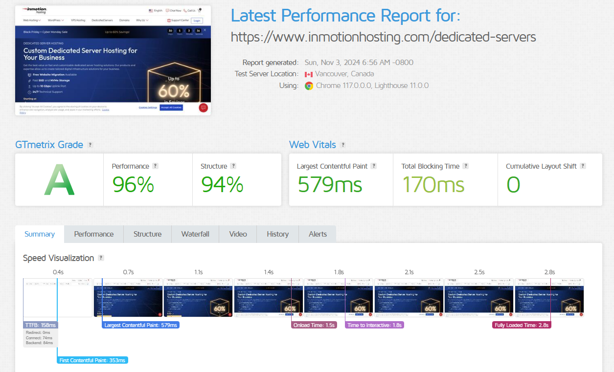The width and height of the screenshot is (614, 372).
Task: Click the filmstrip frame at 2.1s
Action: pos(409,297)
